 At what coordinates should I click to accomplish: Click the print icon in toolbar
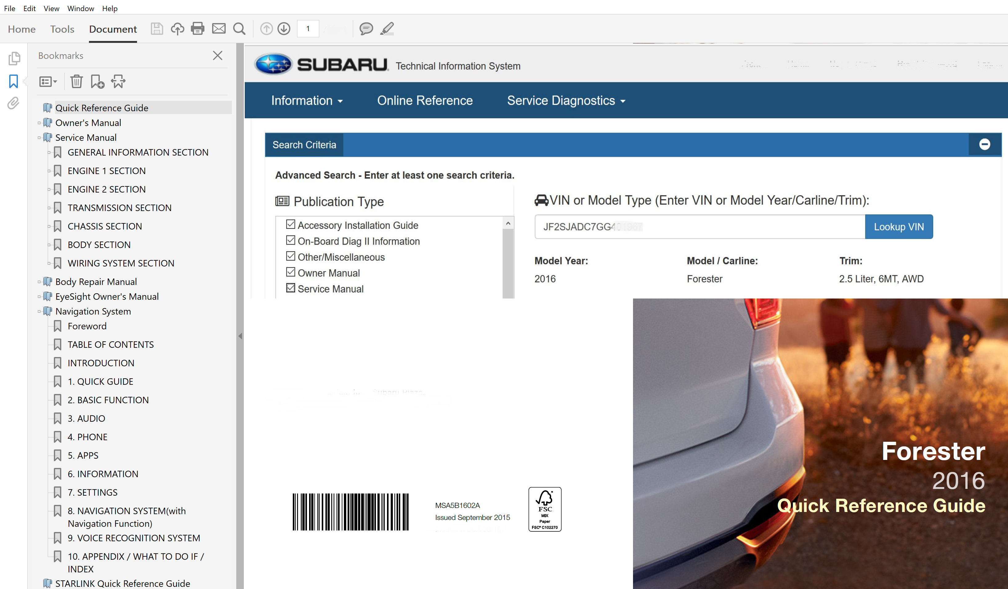click(x=198, y=29)
